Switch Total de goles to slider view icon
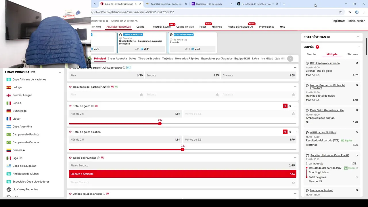 pyautogui.click(x=290, y=106)
